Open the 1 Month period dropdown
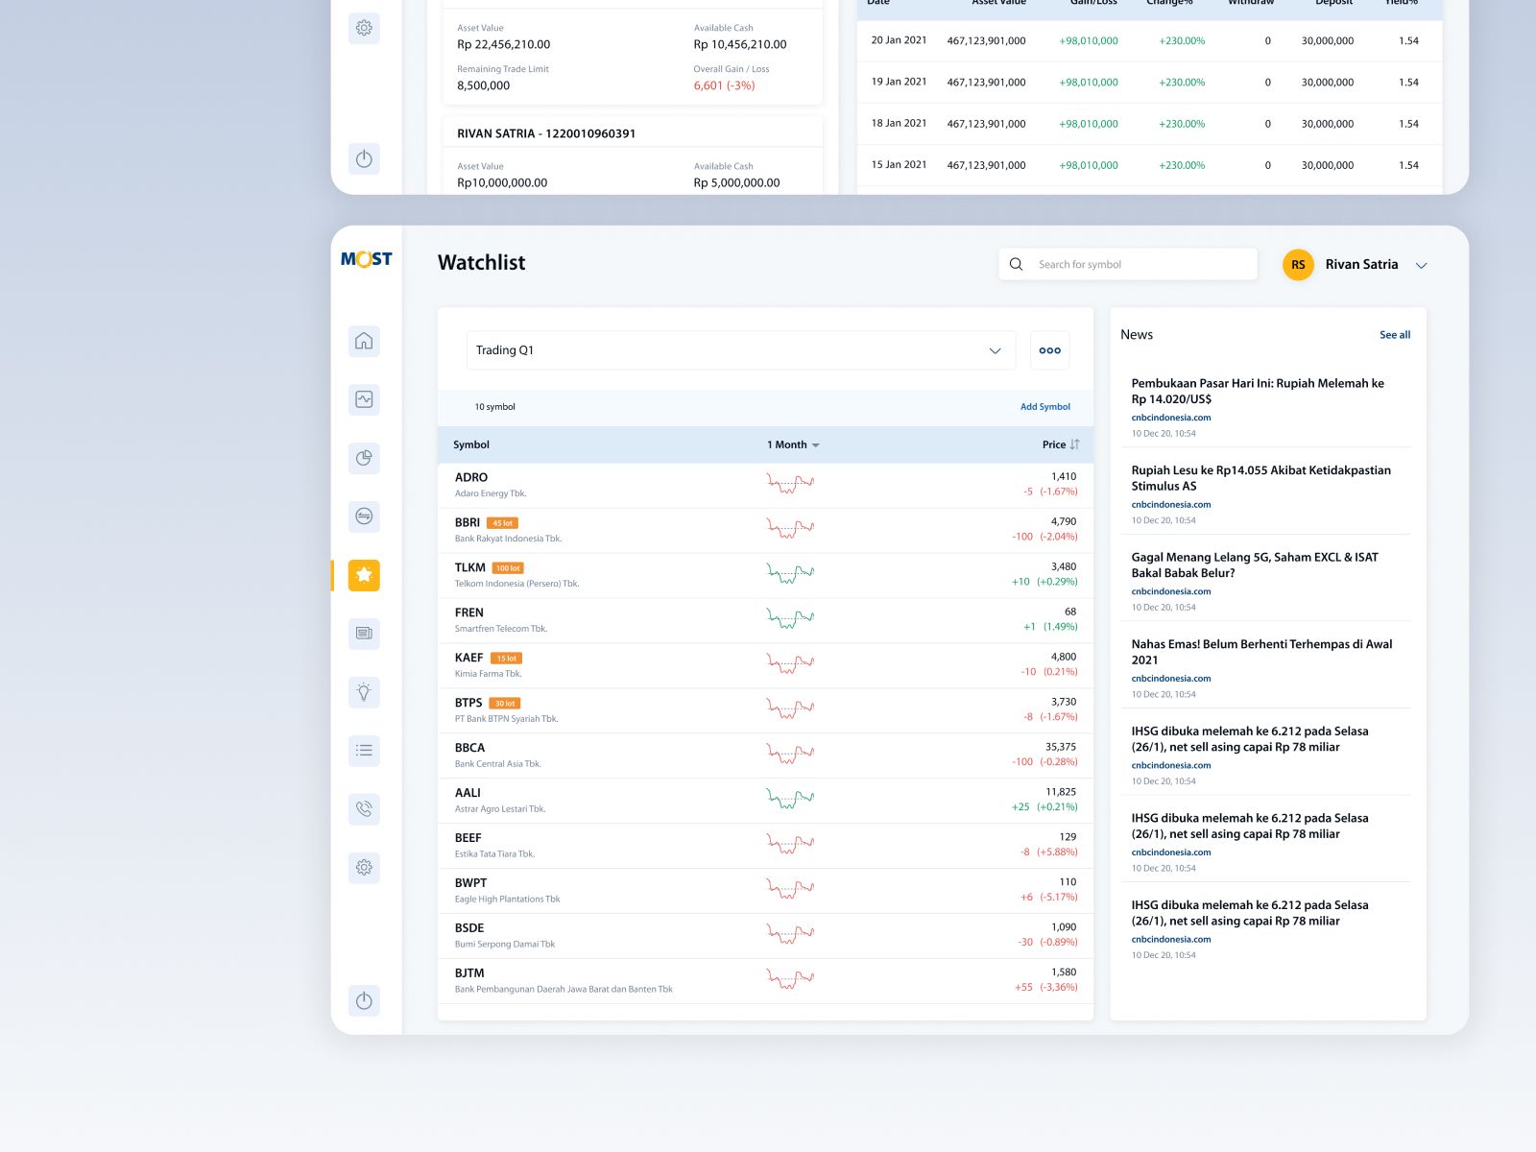Screen dimensions: 1536x1152 pyautogui.click(x=793, y=444)
